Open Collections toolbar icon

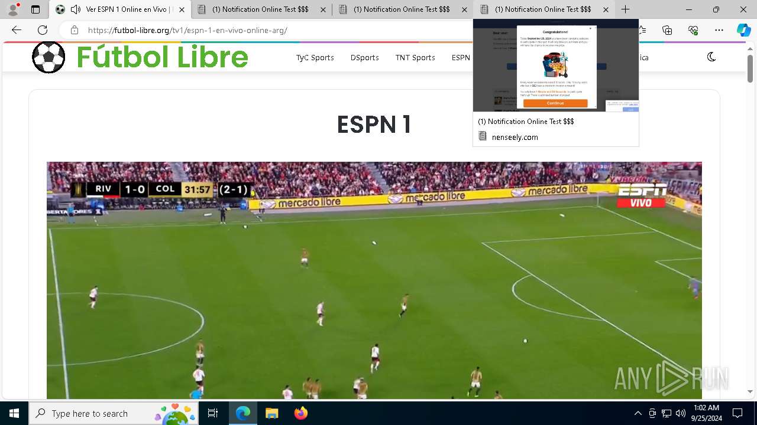tap(667, 30)
